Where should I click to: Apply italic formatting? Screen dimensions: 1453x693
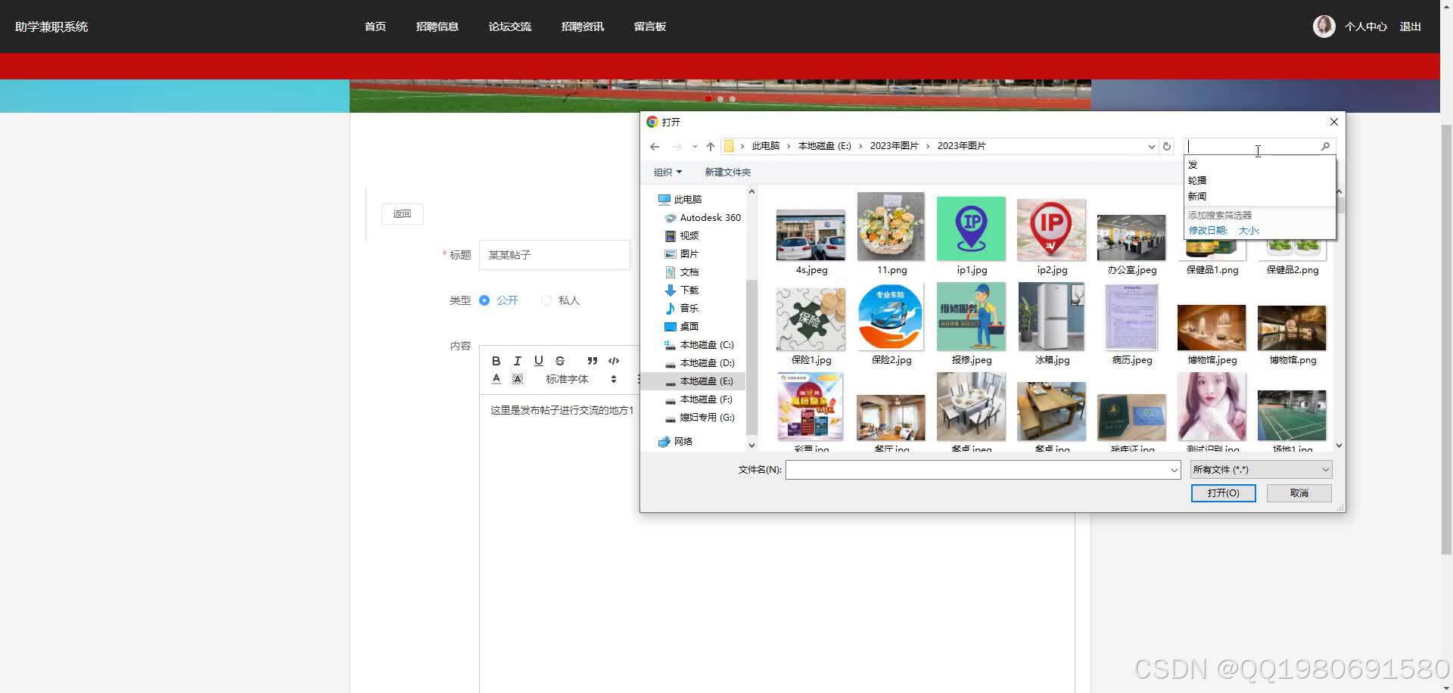click(518, 361)
